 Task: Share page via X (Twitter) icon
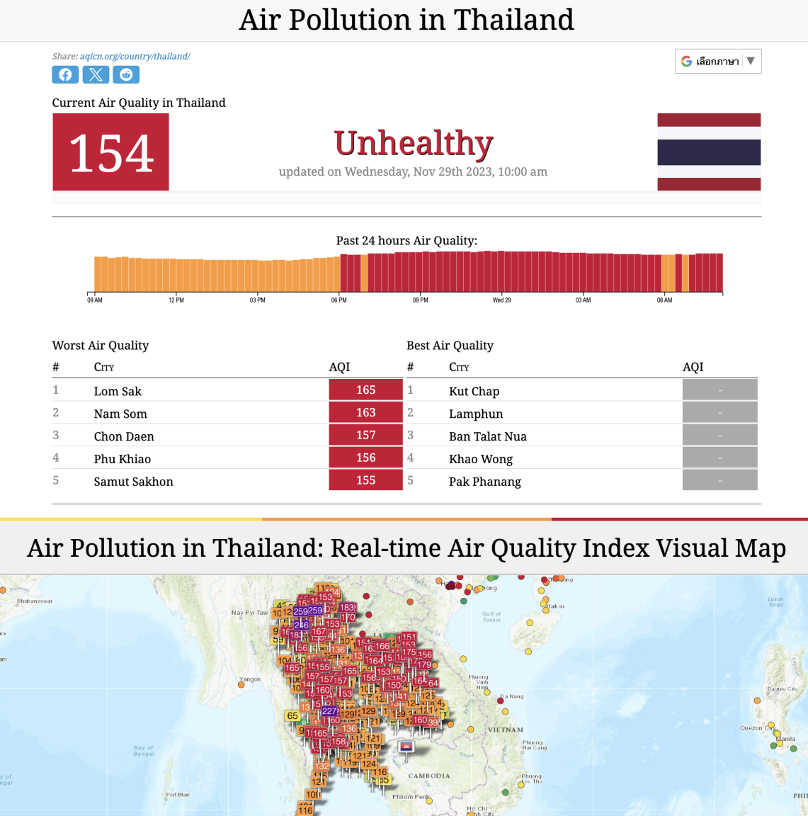[96, 74]
